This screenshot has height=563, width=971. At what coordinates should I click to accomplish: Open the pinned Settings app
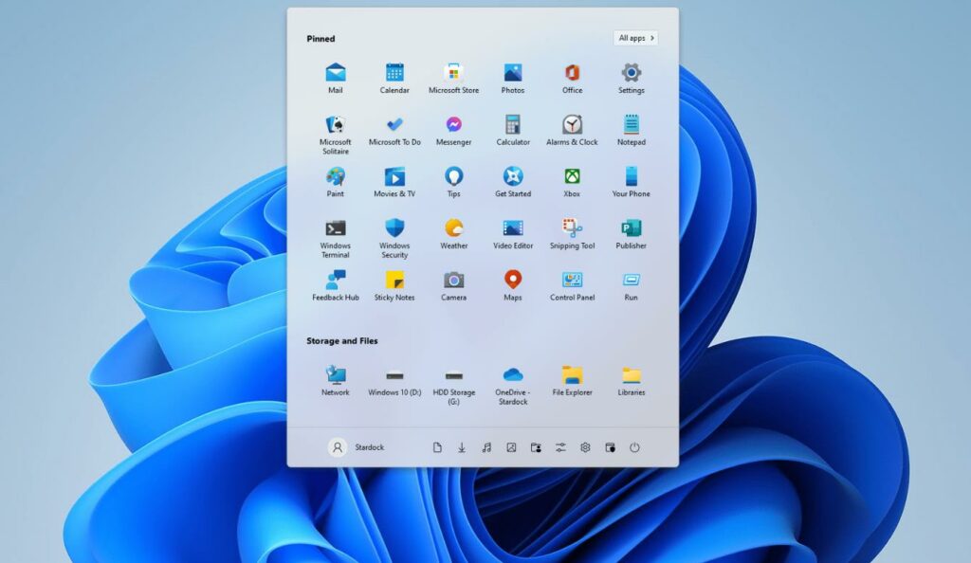[631, 79]
